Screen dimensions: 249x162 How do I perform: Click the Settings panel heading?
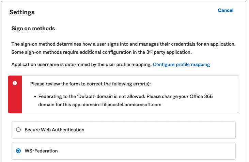click(x=22, y=12)
